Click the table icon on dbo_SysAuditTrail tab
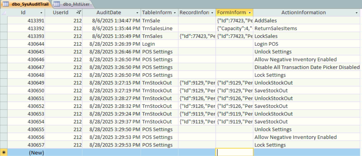 coord(6,4)
